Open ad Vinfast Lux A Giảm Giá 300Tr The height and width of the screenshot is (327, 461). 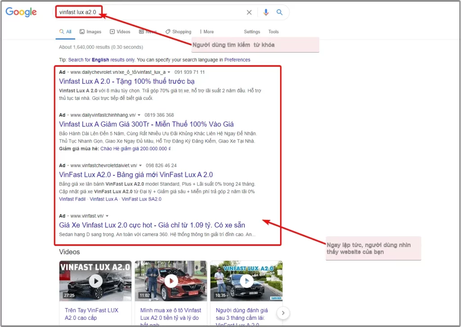[x=146, y=124]
